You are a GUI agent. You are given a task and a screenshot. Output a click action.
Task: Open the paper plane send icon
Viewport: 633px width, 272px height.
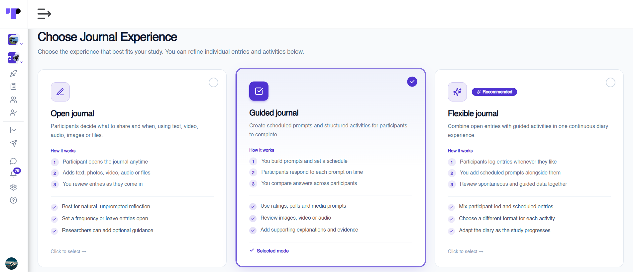tap(13, 143)
